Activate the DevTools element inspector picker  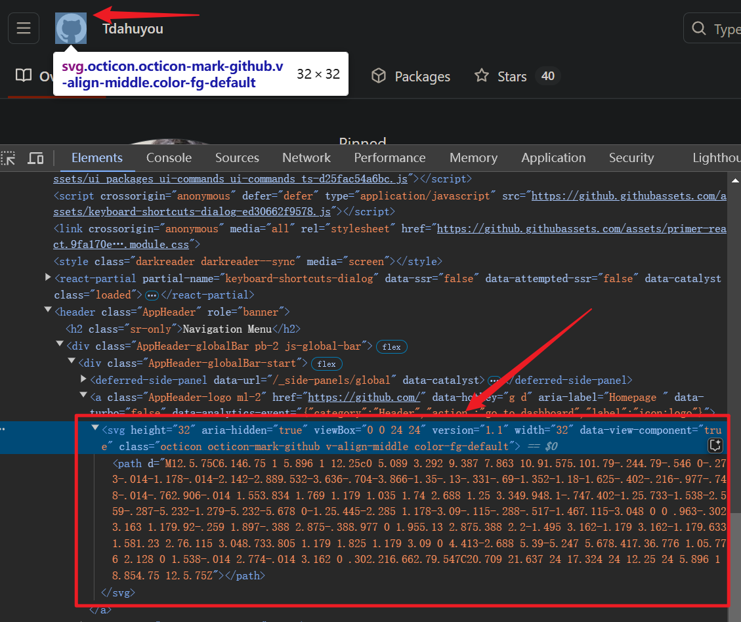click(x=8, y=158)
